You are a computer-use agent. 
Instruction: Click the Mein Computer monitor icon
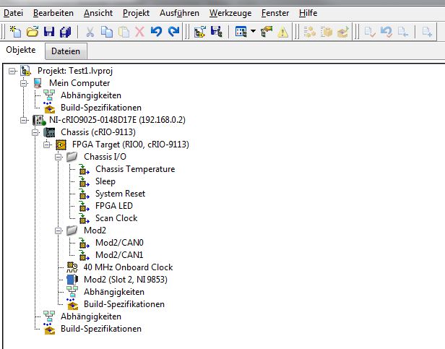pyautogui.click(x=38, y=83)
